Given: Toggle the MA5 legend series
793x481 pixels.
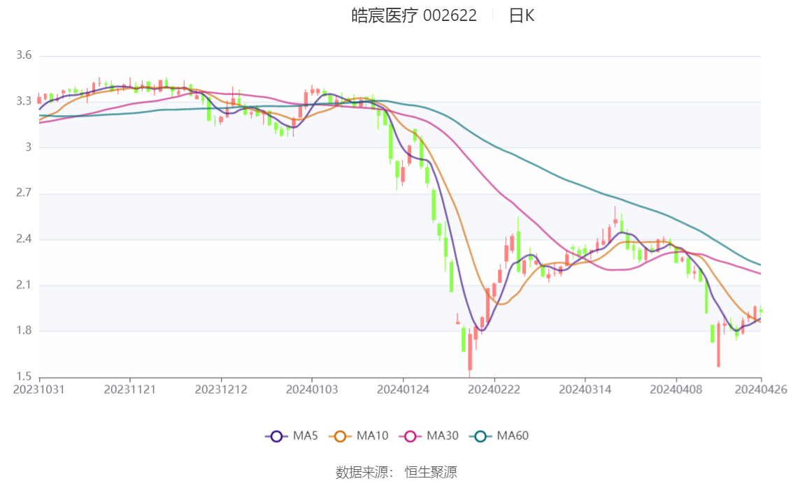Looking at the screenshot, I should pos(292,436).
